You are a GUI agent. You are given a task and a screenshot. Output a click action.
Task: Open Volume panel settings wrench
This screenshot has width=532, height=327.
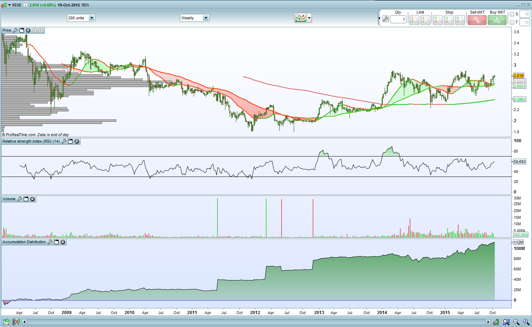(x=20, y=199)
